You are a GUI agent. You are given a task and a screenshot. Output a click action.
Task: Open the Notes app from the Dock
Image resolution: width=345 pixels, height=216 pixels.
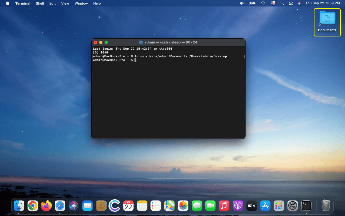142,205
